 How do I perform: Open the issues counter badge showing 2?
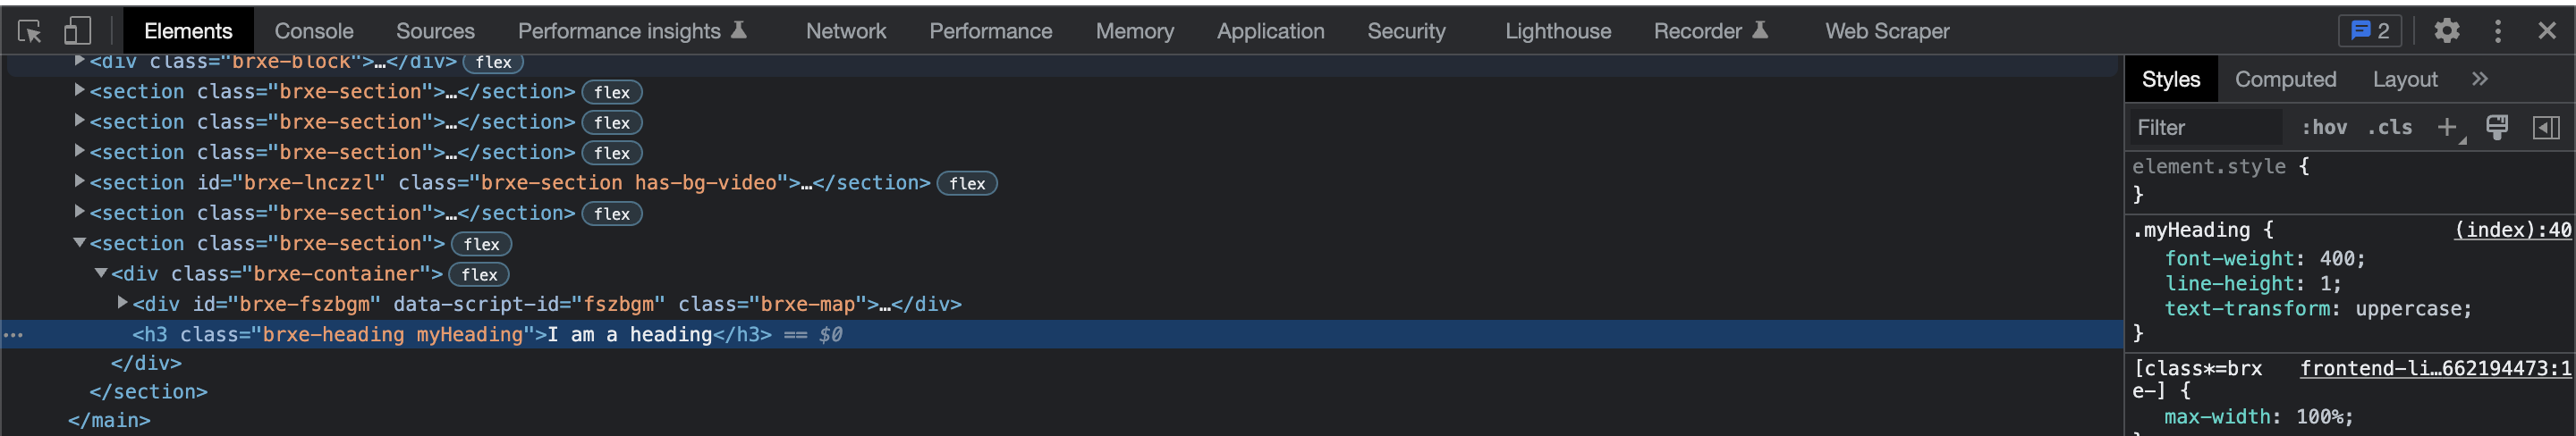(2370, 31)
